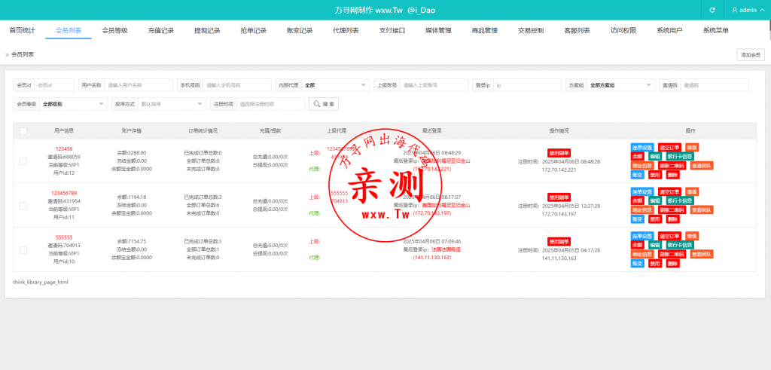Image resolution: width=771 pixels, height=370 pixels.
Task: Focus the 登录ip input field
Action: pyautogui.click(x=527, y=85)
